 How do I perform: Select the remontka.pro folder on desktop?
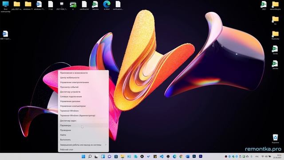coord(275,5)
